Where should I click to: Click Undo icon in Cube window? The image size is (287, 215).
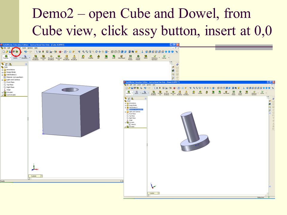click(25, 52)
